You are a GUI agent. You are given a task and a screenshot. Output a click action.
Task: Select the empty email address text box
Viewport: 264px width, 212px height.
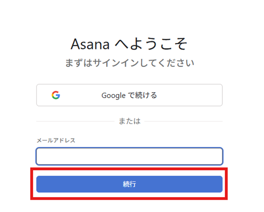pyautogui.click(x=129, y=156)
